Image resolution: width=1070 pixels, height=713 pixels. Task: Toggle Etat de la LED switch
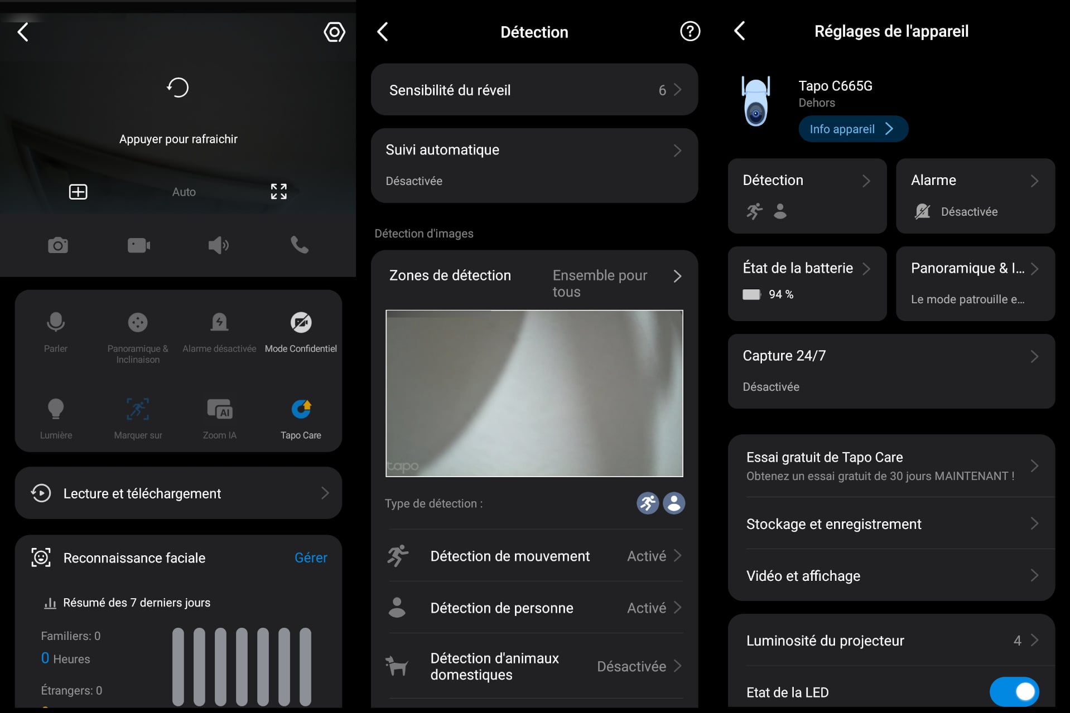click(1014, 691)
